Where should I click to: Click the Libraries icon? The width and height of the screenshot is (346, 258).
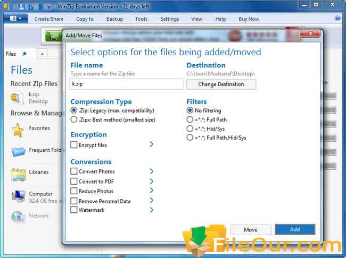(x=18, y=175)
